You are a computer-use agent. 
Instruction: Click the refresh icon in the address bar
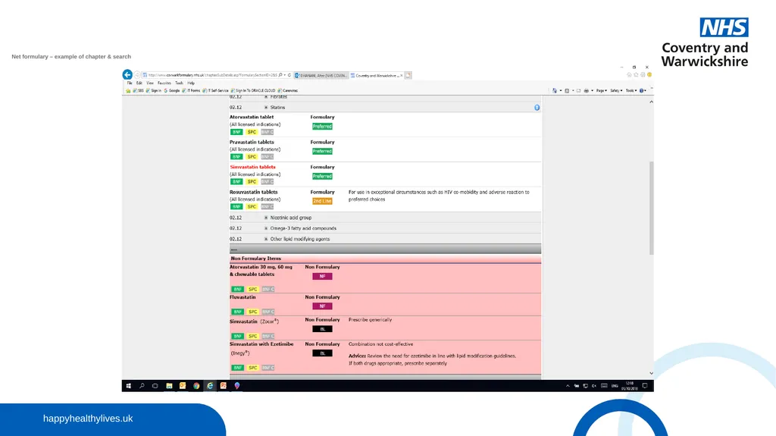point(289,75)
